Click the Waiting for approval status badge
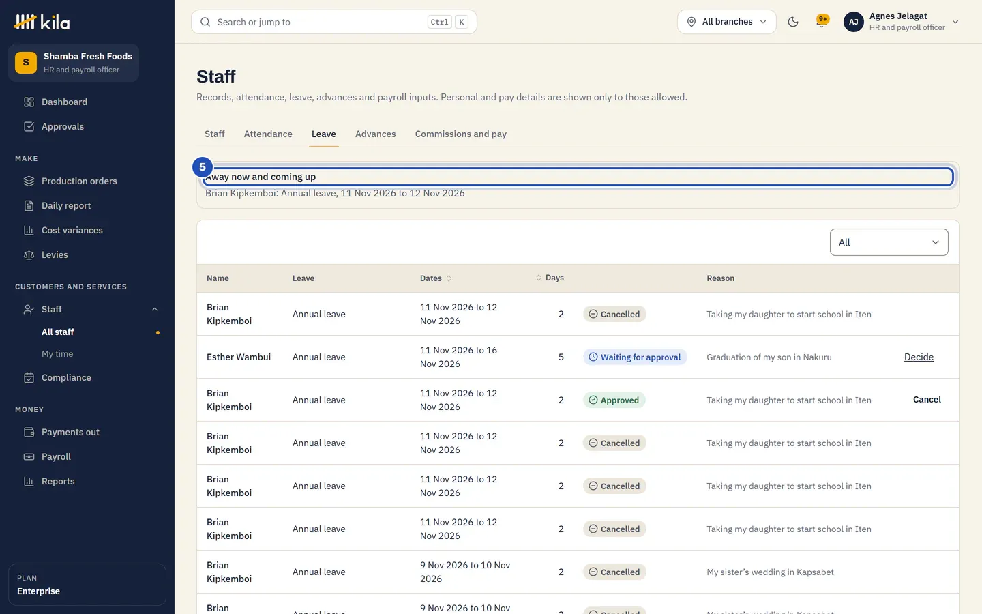 pos(635,357)
